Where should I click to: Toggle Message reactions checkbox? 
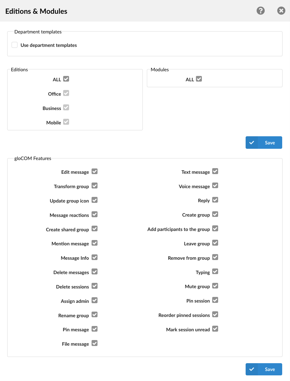click(94, 214)
